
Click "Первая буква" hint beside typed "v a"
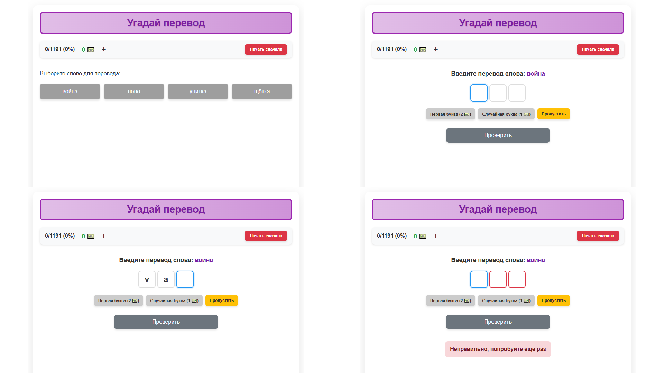pos(118,300)
